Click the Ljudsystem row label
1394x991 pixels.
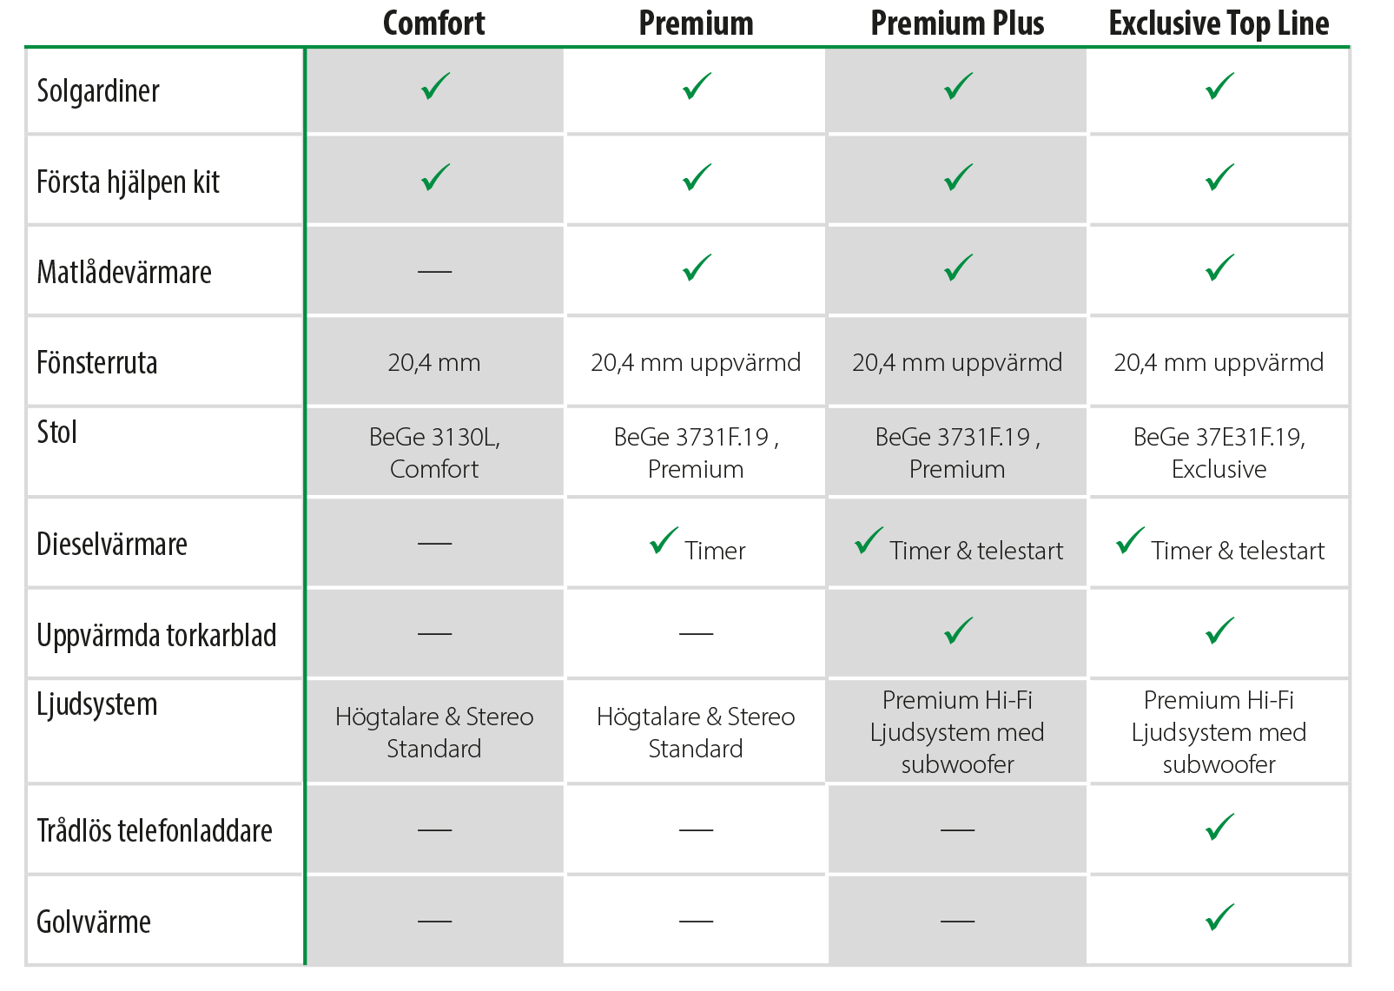pos(97,704)
